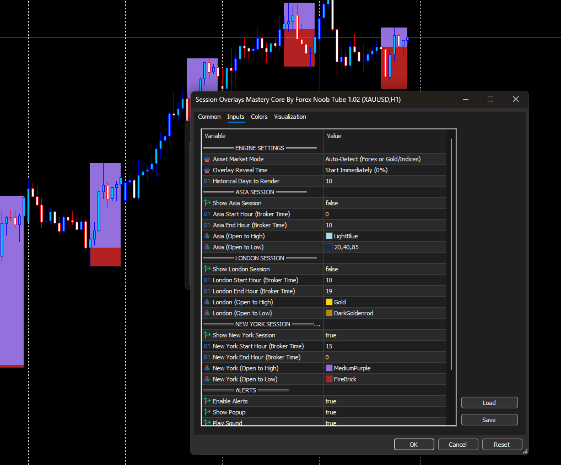Toggle Show Asia Session false value
This screenshot has height=465, width=561.
(385, 203)
